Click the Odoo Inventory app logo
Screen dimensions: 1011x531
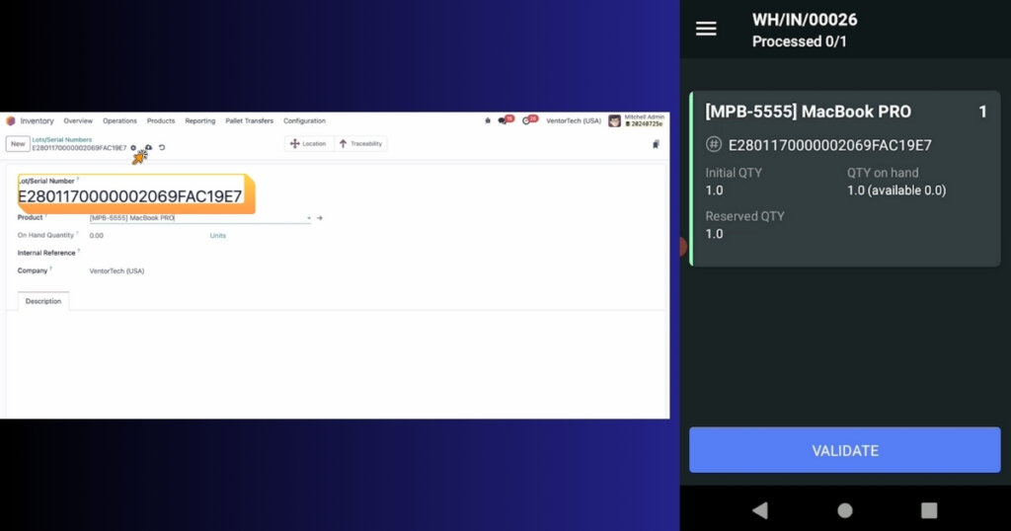(x=11, y=121)
